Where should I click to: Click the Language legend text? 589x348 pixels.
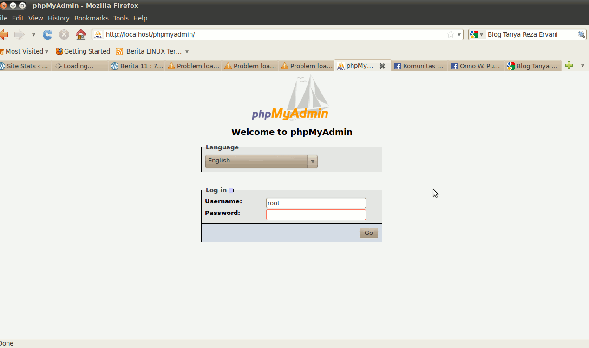pos(222,147)
